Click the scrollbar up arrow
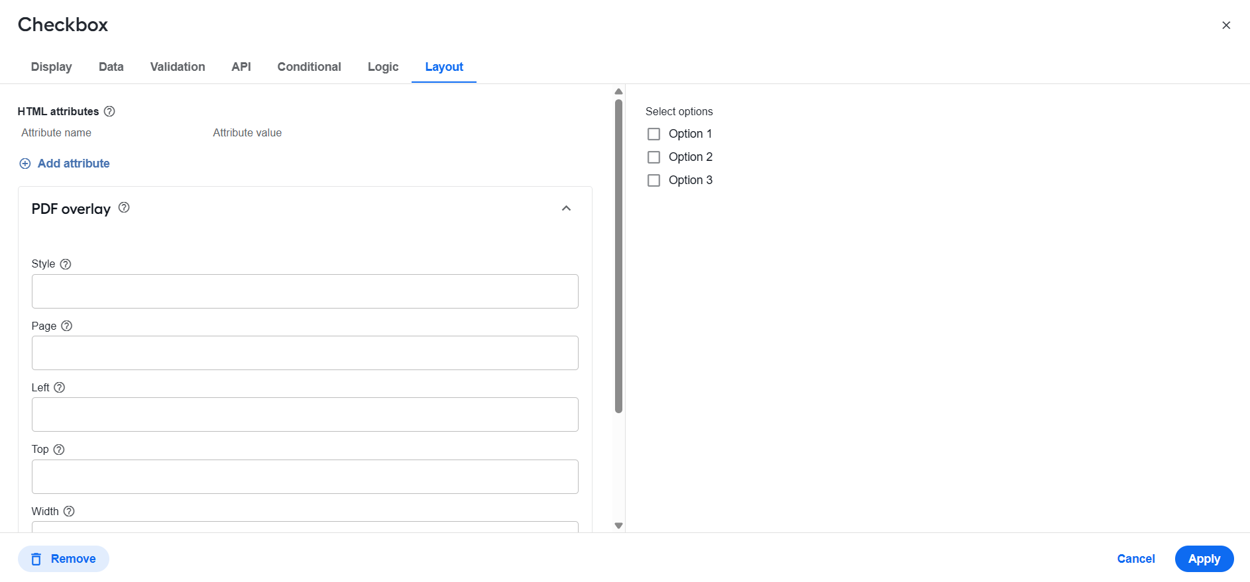This screenshot has height=582, width=1250. point(618,91)
